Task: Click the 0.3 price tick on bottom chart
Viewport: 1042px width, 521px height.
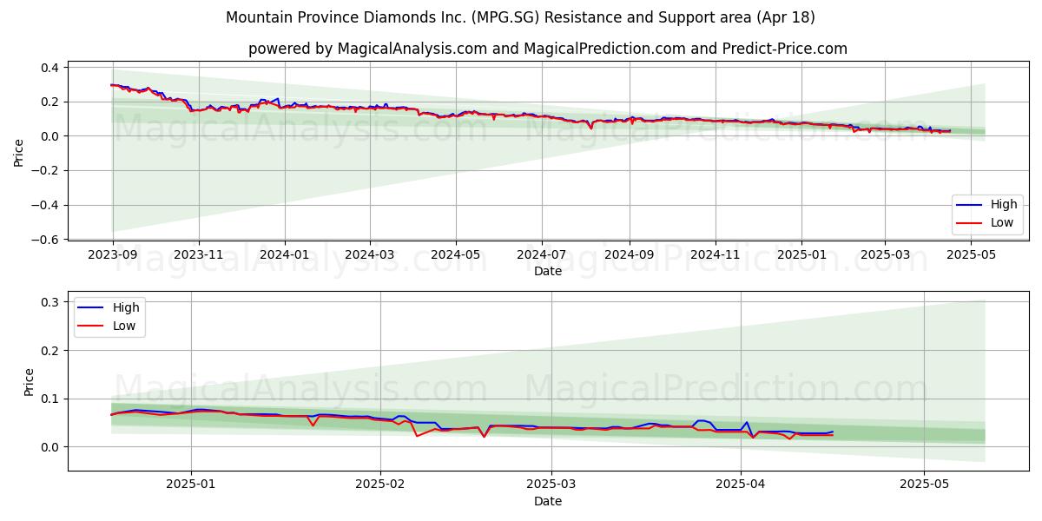Action: (x=50, y=302)
